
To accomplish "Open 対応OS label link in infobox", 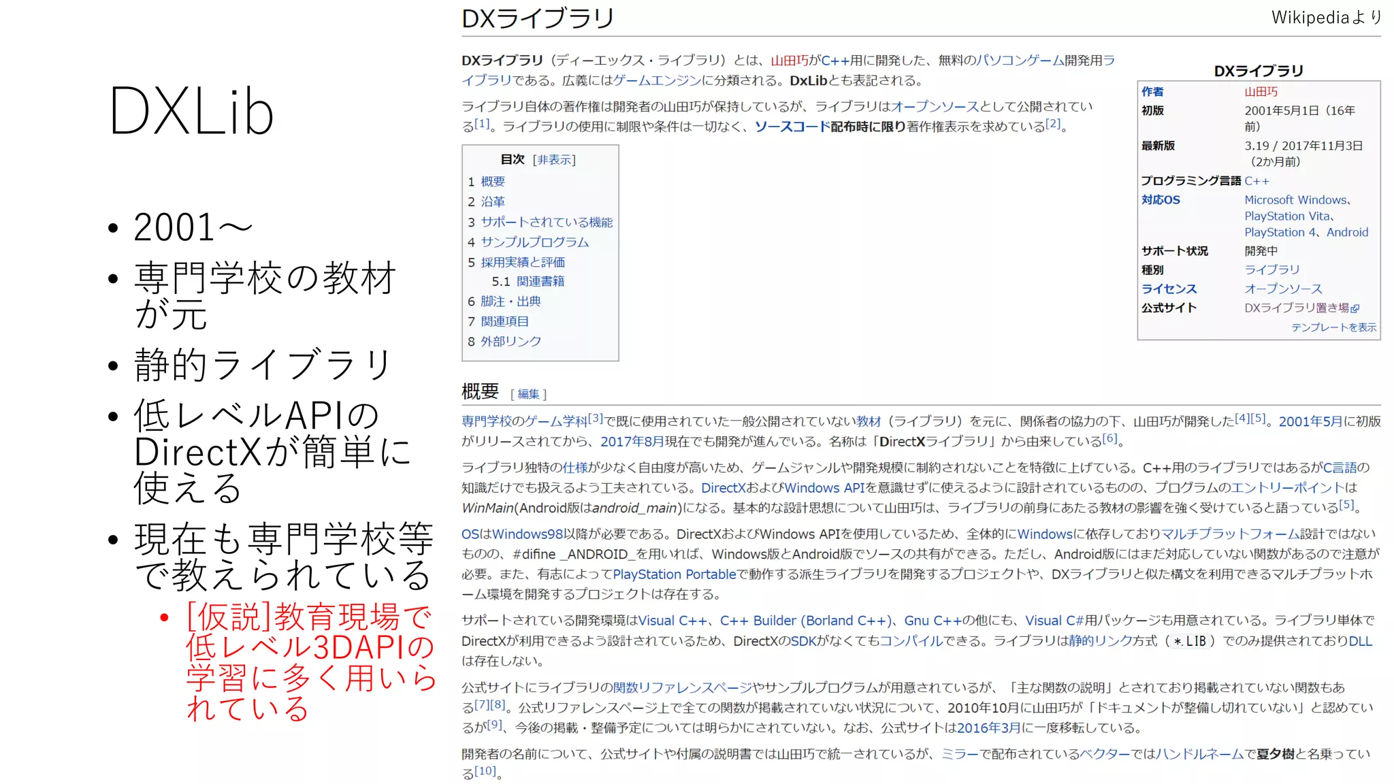I will pyautogui.click(x=1161, y=200).
